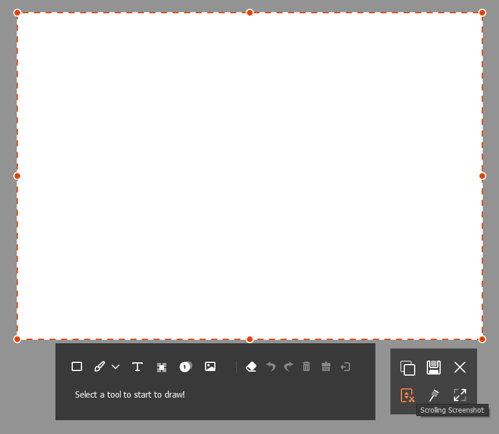Click the orange Scrolling Screenshot icon
Screen dimensions: 499x434
pos(407,395)
